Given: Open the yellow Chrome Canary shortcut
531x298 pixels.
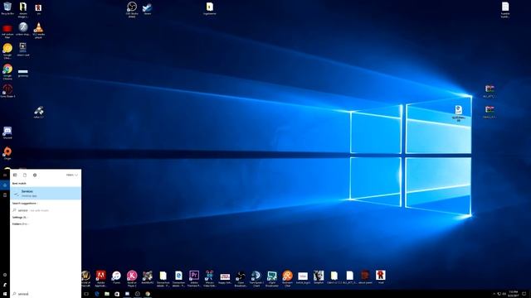Looking at the screenshot, I should tap(7, 50).
